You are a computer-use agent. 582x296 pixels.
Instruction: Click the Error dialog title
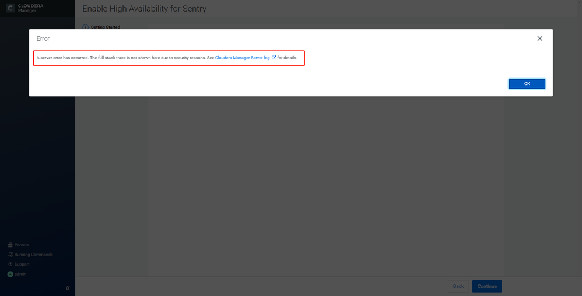click(x=43, y=38)
